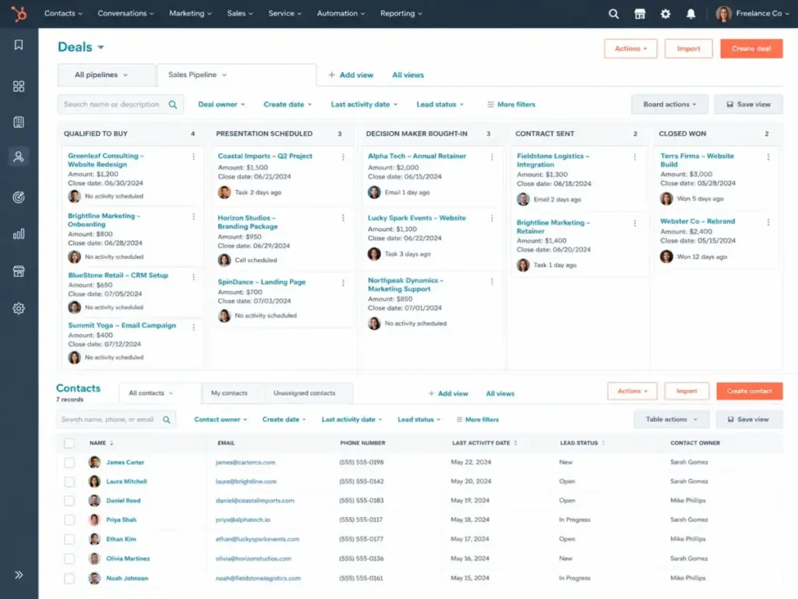
Task: Open the goals target icon in sidebar
Action: point(19,197)
